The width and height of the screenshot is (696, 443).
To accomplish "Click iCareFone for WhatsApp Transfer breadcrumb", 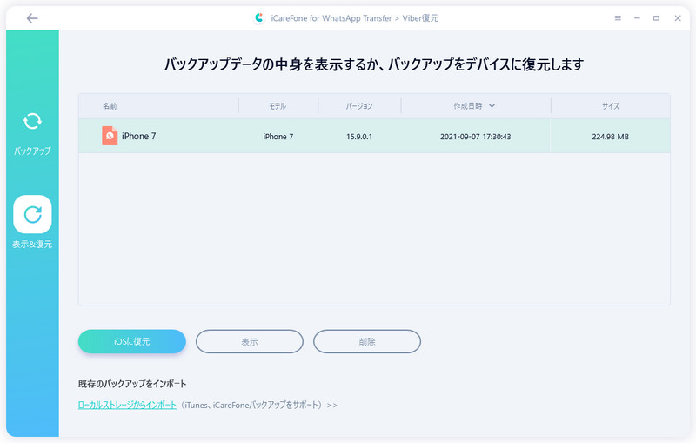I will (331, 18).
